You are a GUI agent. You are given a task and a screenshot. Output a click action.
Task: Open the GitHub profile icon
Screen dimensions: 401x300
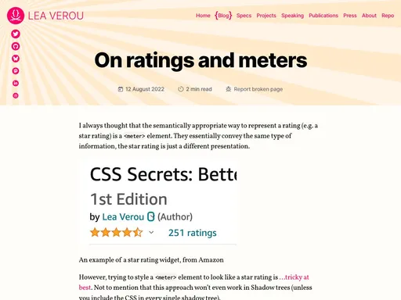16,46
